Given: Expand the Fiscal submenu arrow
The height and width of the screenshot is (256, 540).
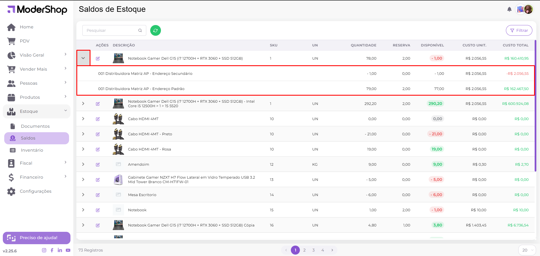Looking at the screenshot, I should coord(65,162).
